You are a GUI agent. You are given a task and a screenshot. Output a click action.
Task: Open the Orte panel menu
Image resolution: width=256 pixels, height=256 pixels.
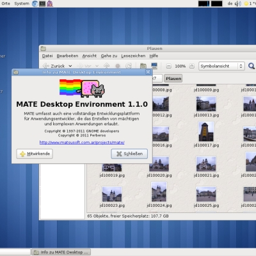tap(6, 4)
